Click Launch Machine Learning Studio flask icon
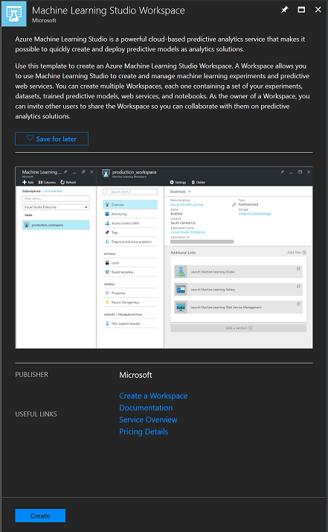The height and width of the screenshot is (532, 328). [x=181, y=272]
